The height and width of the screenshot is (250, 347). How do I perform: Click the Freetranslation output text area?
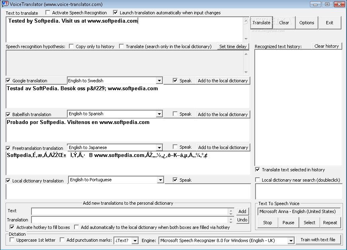(128, 163)
